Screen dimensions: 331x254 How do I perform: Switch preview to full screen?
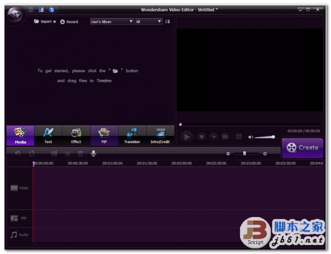tap(239, 137)
